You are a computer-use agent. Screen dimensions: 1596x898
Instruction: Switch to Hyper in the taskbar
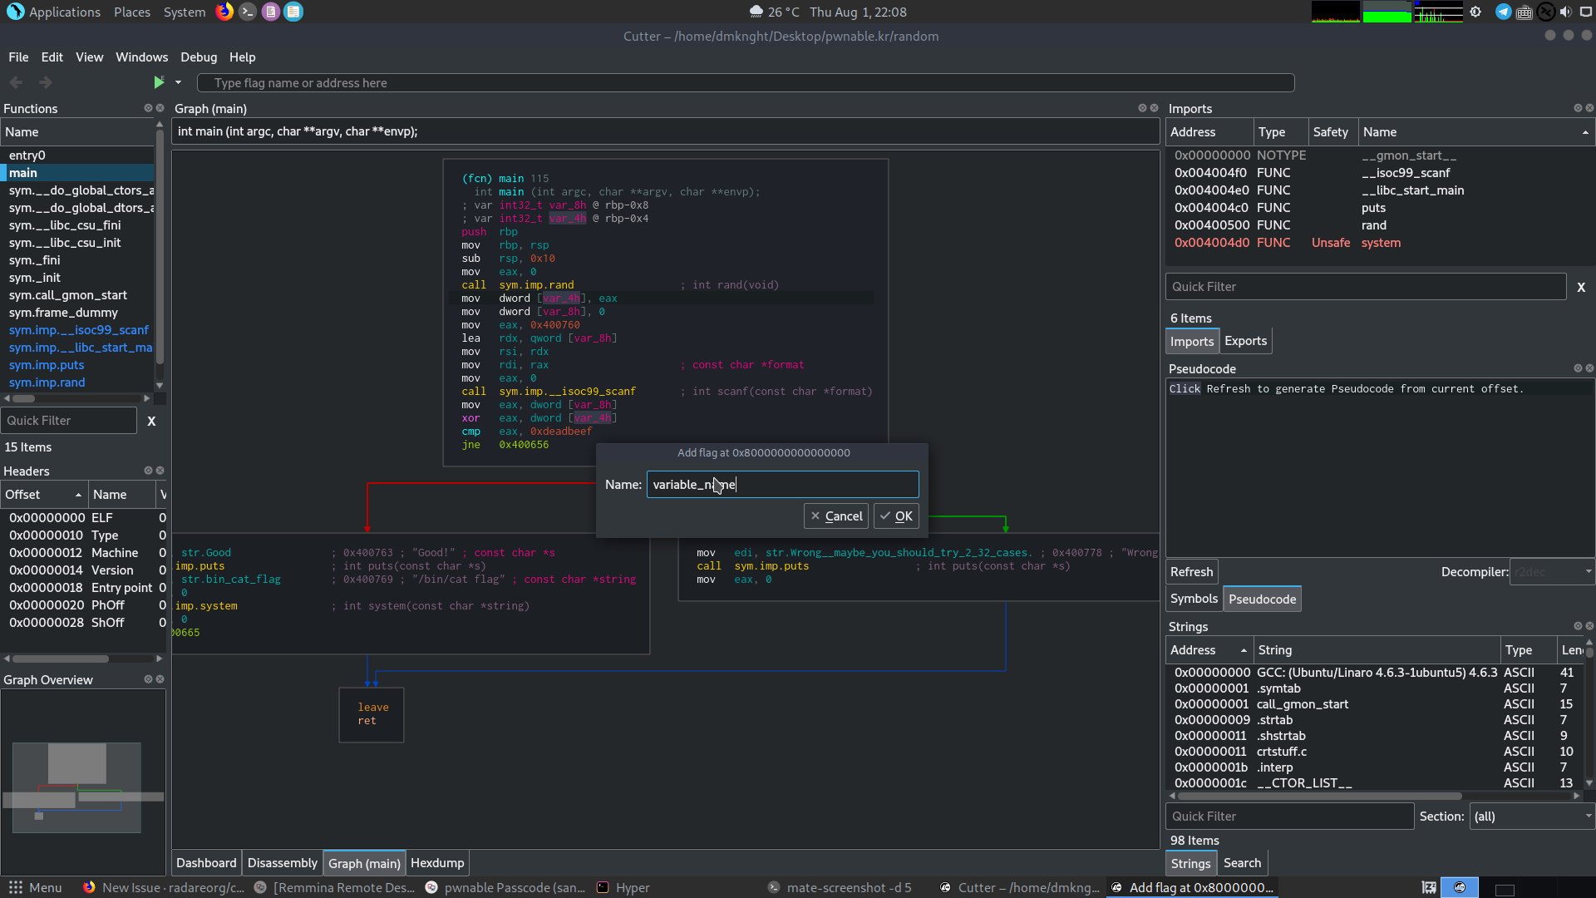point(623,888)
